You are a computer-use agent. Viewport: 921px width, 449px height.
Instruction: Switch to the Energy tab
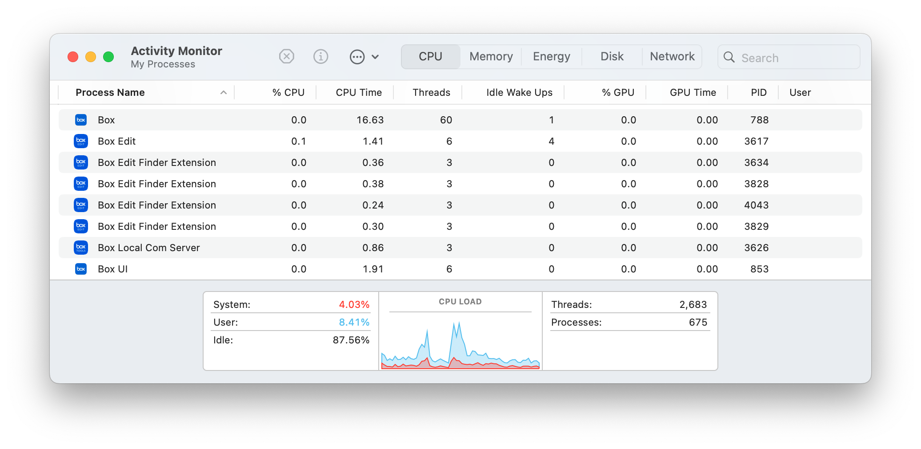551,57
